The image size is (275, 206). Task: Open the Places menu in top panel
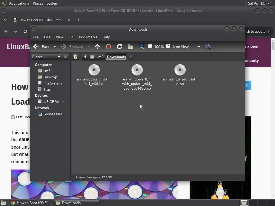[x=38, y=3]
